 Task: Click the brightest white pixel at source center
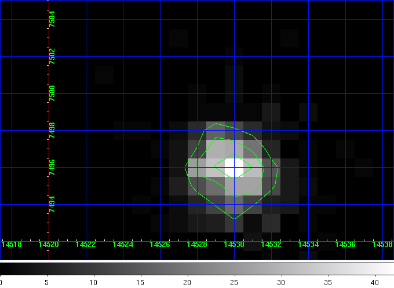point(234,168)
